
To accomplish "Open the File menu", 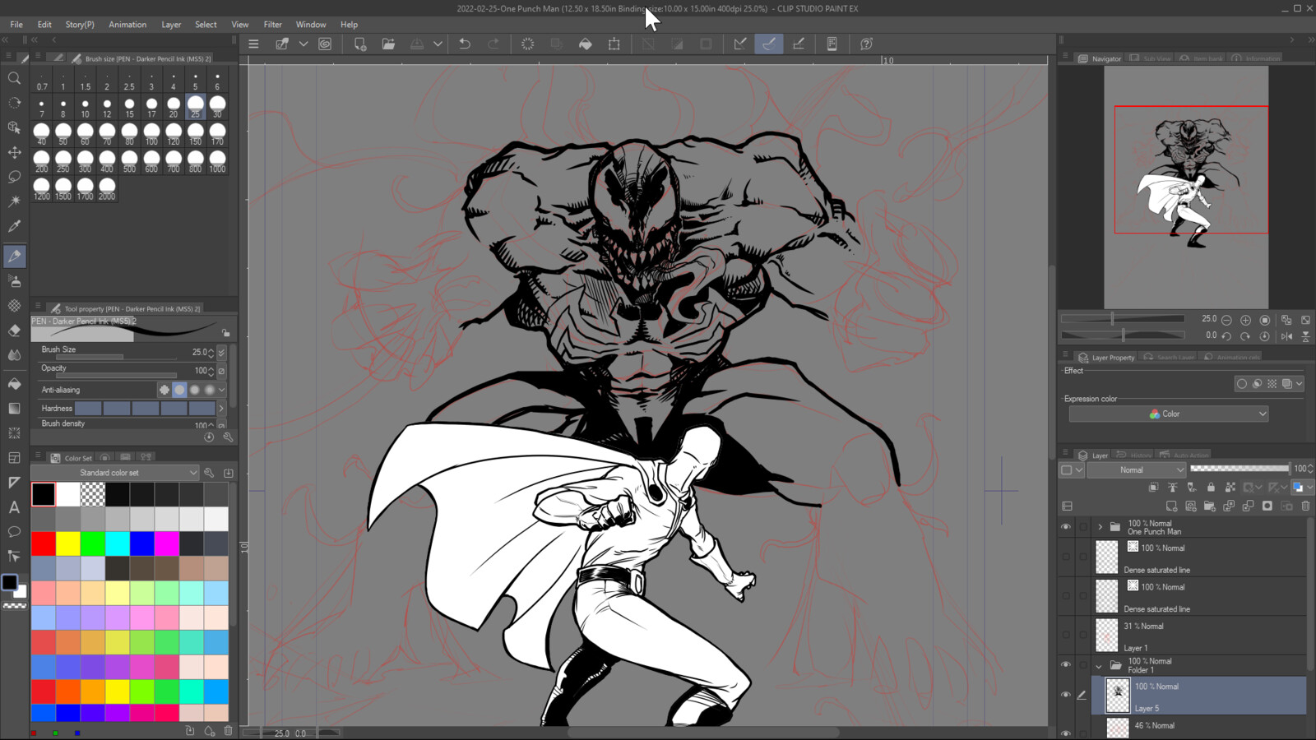I will pos(16,25).
